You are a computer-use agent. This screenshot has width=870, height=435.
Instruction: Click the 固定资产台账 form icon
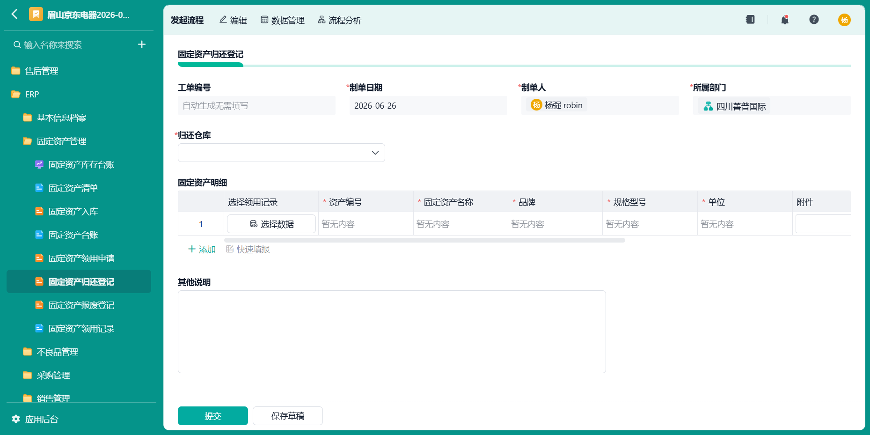pyautogui.click(x=39, y=235)
